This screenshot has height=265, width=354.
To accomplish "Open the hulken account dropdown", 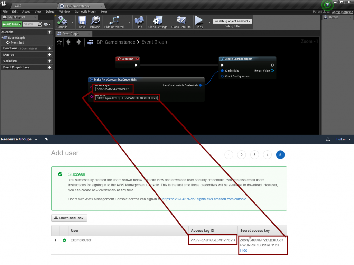I will pyautogui.click(x=343, y=139).
